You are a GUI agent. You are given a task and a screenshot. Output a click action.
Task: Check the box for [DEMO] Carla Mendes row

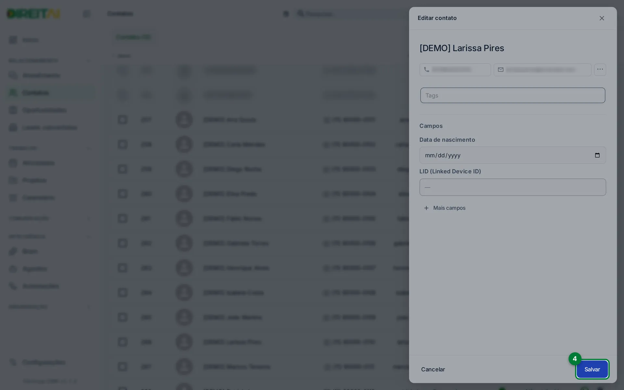pos(123,144)
